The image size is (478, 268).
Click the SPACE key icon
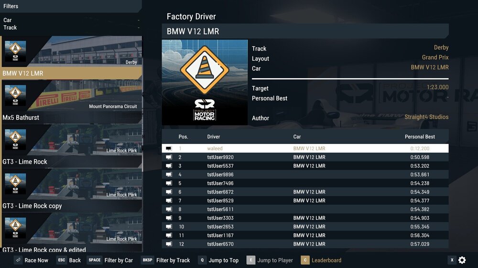(95, 260)
